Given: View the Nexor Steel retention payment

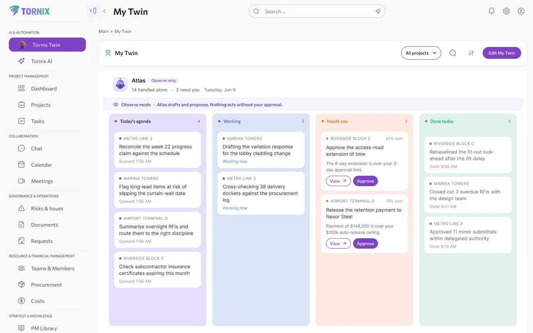Looking at the screenshot, I should coord(338,244).
